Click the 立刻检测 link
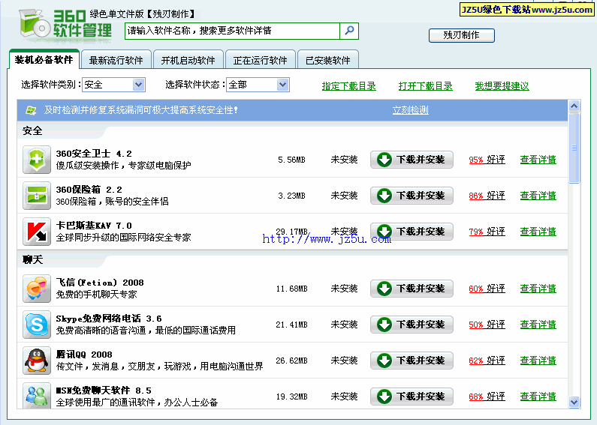The image size is (597, 425). tap(411, 110)
